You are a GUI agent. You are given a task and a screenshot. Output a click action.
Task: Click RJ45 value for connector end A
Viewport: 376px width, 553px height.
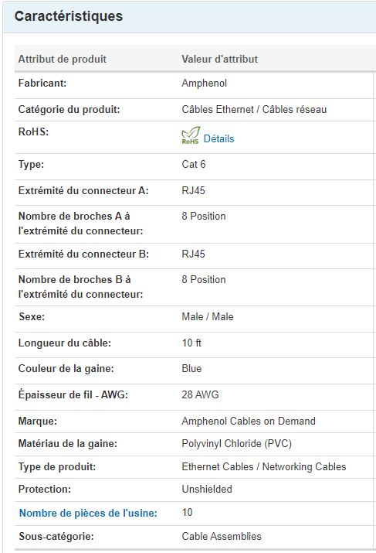pos(193,190)
